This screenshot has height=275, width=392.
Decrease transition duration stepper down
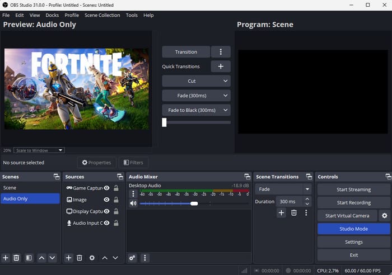pyautogui.click(x=307, y=204)
